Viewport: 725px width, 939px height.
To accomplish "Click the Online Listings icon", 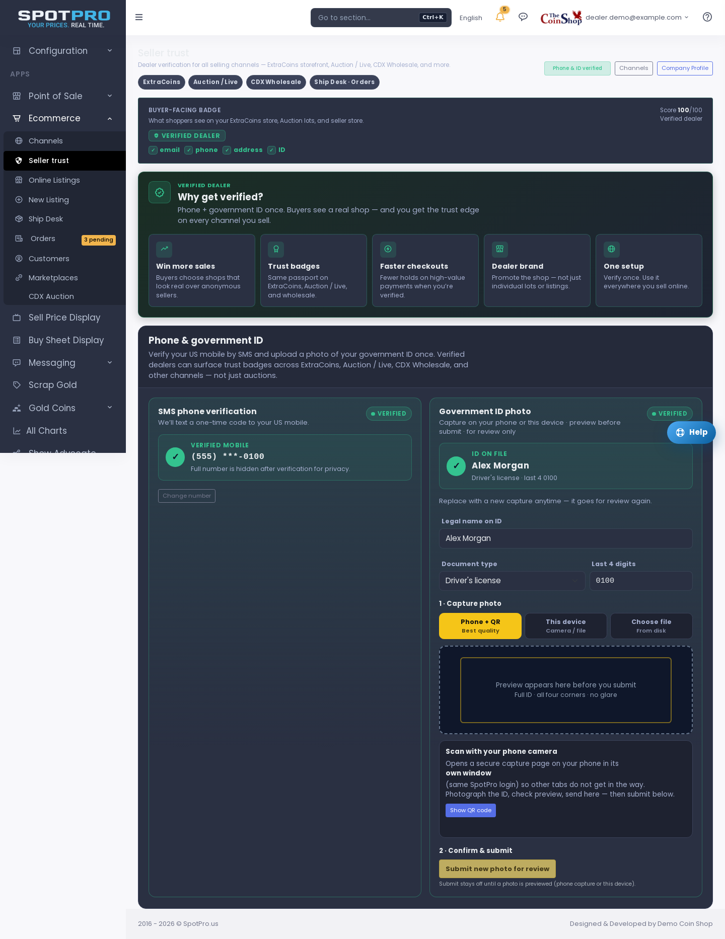I will coord(19,180).
